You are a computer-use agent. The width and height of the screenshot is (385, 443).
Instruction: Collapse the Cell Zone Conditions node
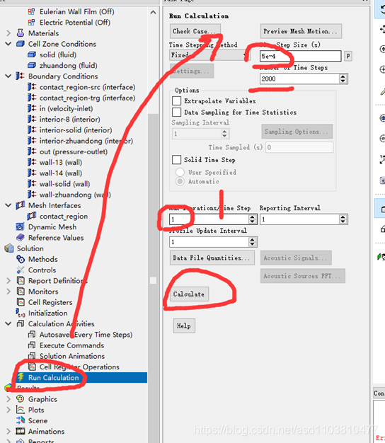click(8, 44)
